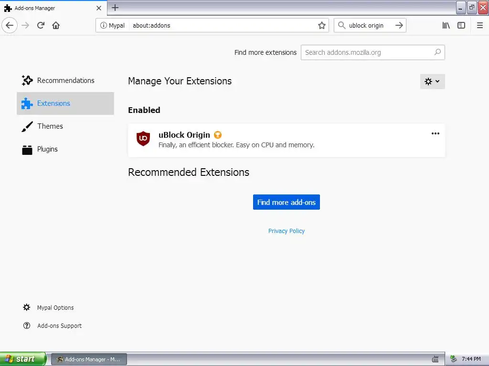
Task: Click the Add-ons Manager taskbar button
Action: click(89, 359)
